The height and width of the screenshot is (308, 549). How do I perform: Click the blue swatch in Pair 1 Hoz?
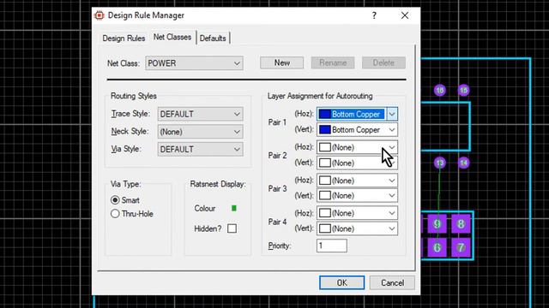(325, 114)
